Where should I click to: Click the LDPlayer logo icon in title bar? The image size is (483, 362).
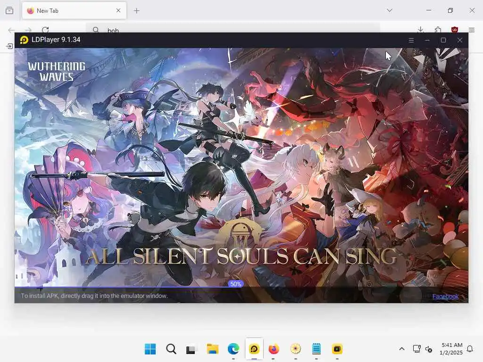[x=24, y=40]
